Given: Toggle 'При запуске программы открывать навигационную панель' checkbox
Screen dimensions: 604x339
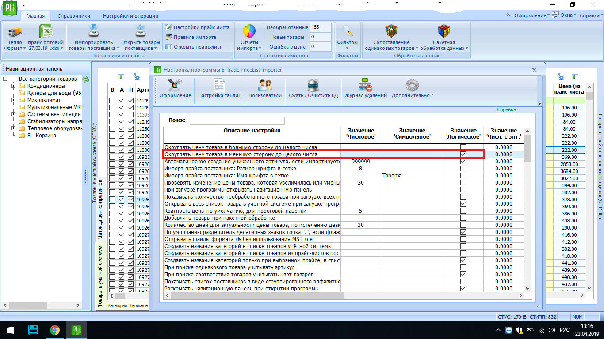Looking at the screenshot, I should pyautogui.click(x=463, y=190).
